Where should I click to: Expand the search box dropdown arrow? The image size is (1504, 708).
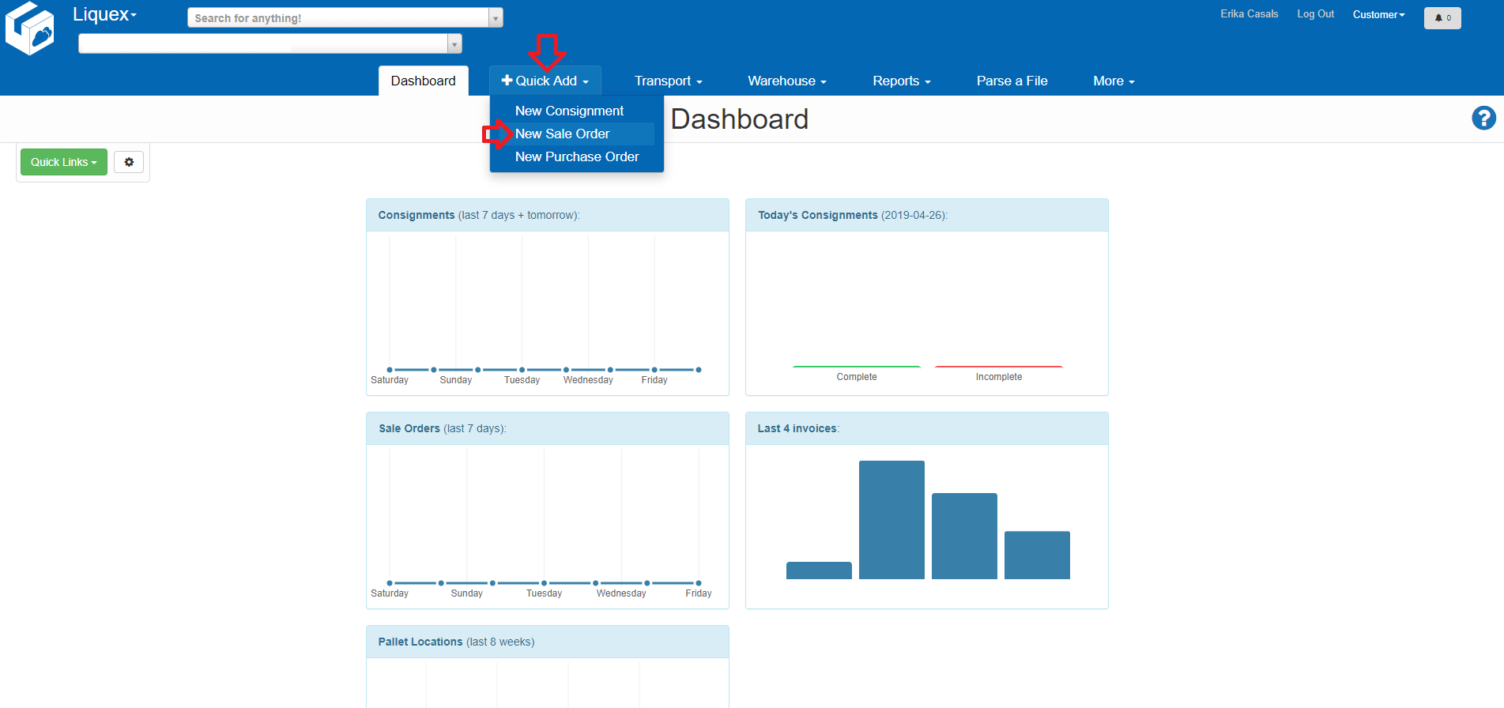coord(496,18)
